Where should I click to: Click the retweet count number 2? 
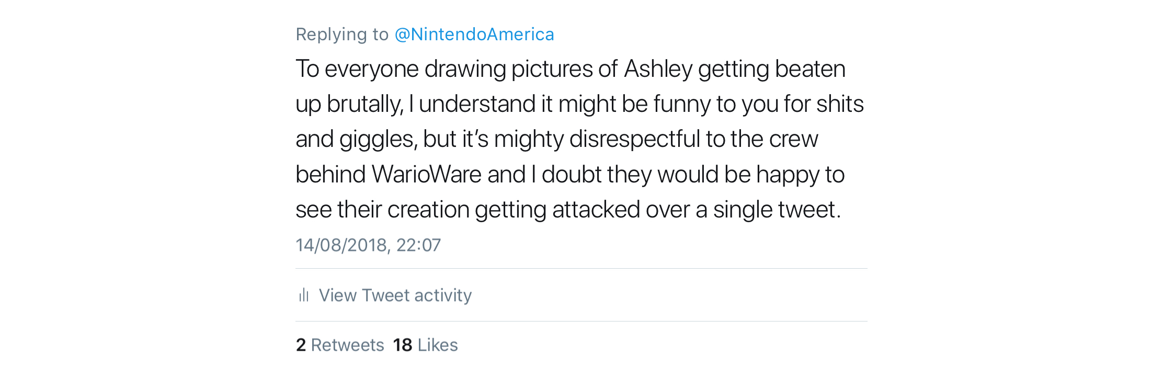(301, 345)
